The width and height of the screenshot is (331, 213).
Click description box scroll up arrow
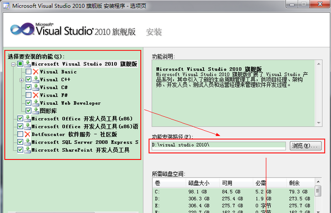click(319, 64)
